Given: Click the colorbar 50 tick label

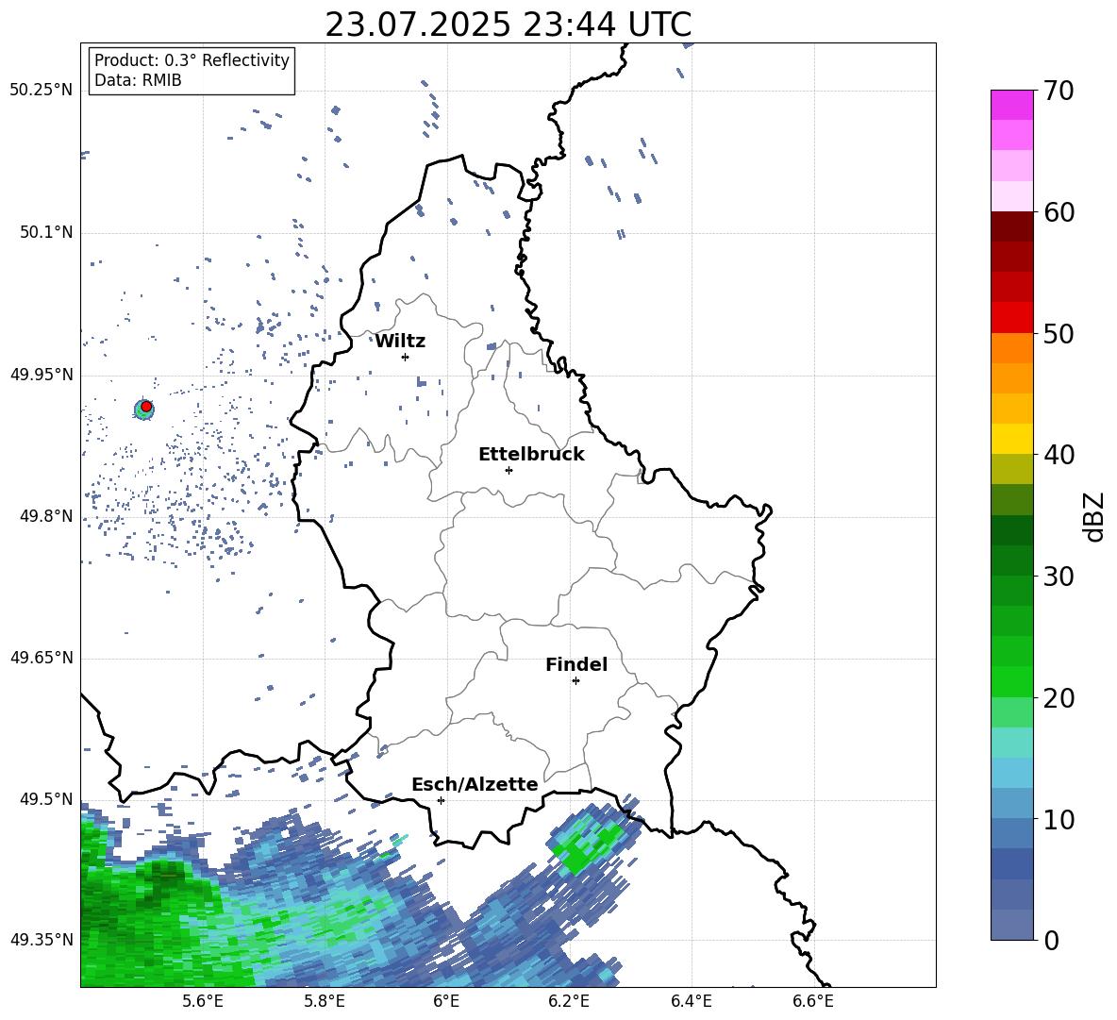Looking at the screenshot, I should click(x=1059, y=333).
